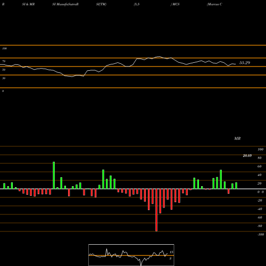Click the 'SI(TM)' header text
Image resolution: width=266 pixels, height=266 pixels.
[x=101, y=4]
